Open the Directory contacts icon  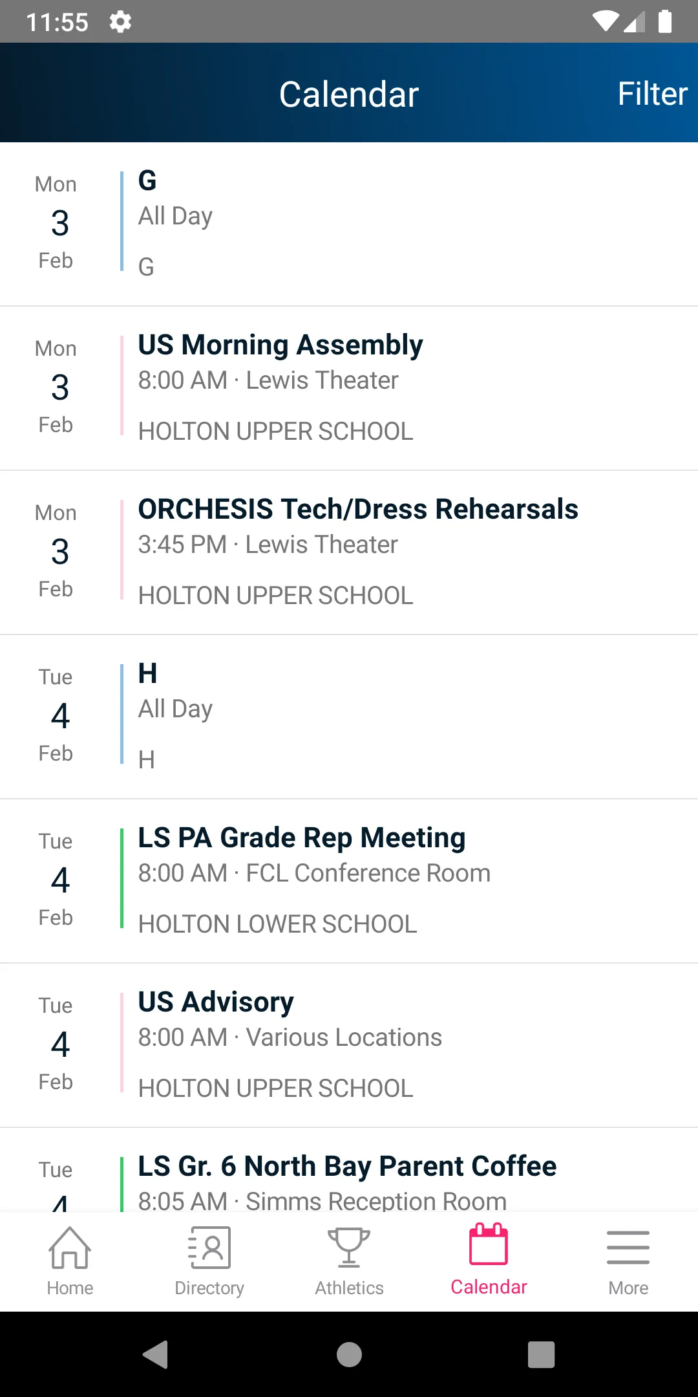[x=209, y=1248]
